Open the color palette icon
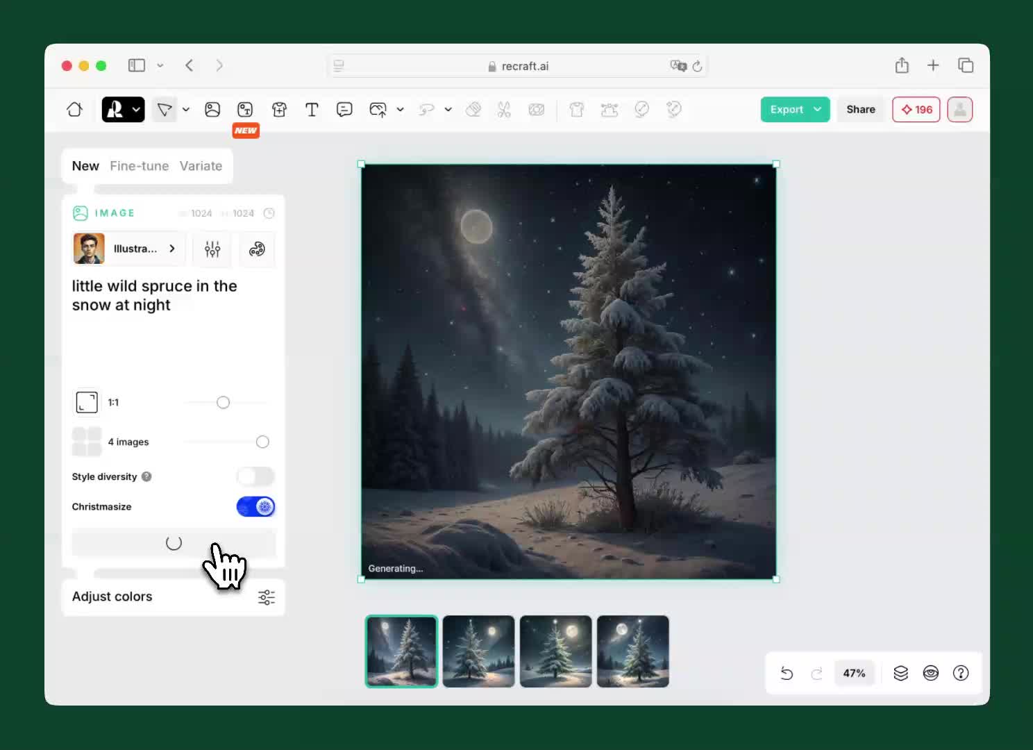Viewport: 1033px width, 750px height. 257,249
